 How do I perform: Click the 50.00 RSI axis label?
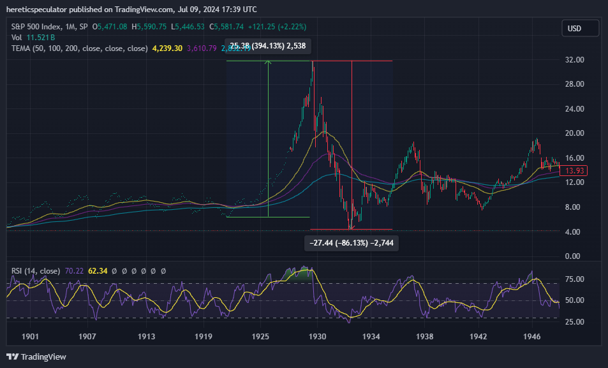[575, 300]
